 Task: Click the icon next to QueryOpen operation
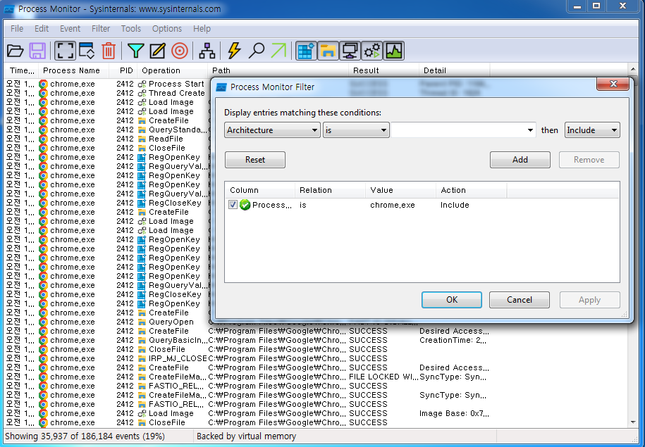coord(142,322)
